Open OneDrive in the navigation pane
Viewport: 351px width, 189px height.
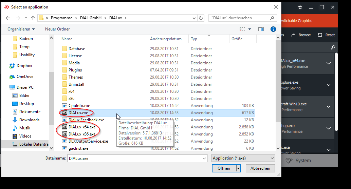21,77
